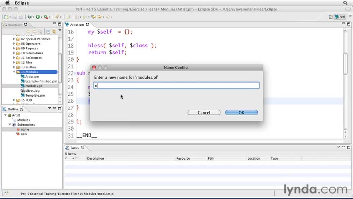Minimize the Navigator panel

click(55, 24)
